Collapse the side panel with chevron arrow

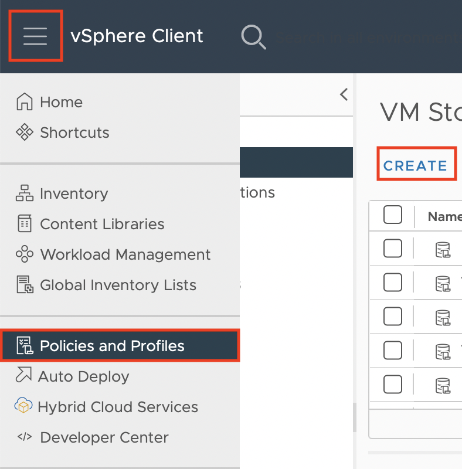(x=344, y=94)
